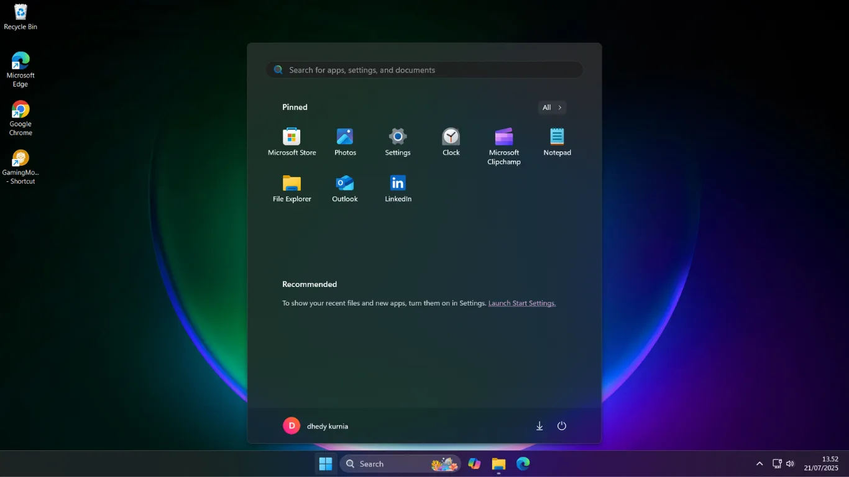The height and width of the screenshot is (477, 849).
Task: Launch Outlook from pinned apps
Action: point(345,189)
